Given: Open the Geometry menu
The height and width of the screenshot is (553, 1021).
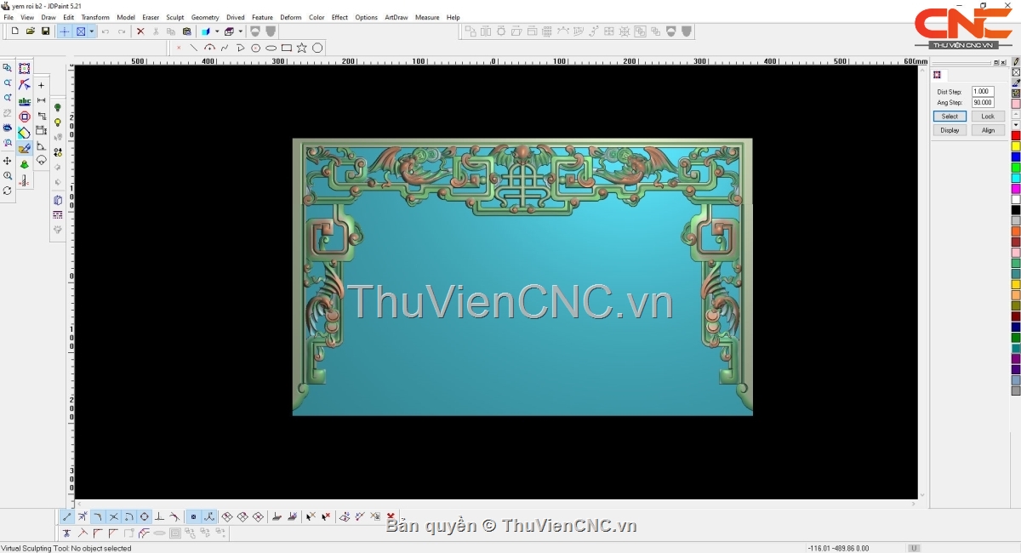Looking at the screenshot, I should 205,17.
